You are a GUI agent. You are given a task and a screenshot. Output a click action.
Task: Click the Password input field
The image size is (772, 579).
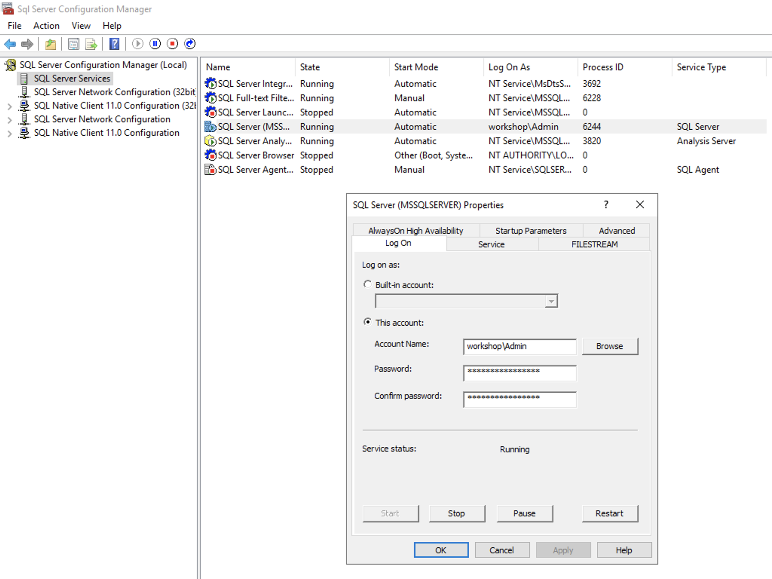(520, 373)
